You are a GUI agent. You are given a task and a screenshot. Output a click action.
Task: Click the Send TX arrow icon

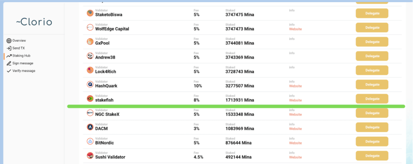(9, 48)
